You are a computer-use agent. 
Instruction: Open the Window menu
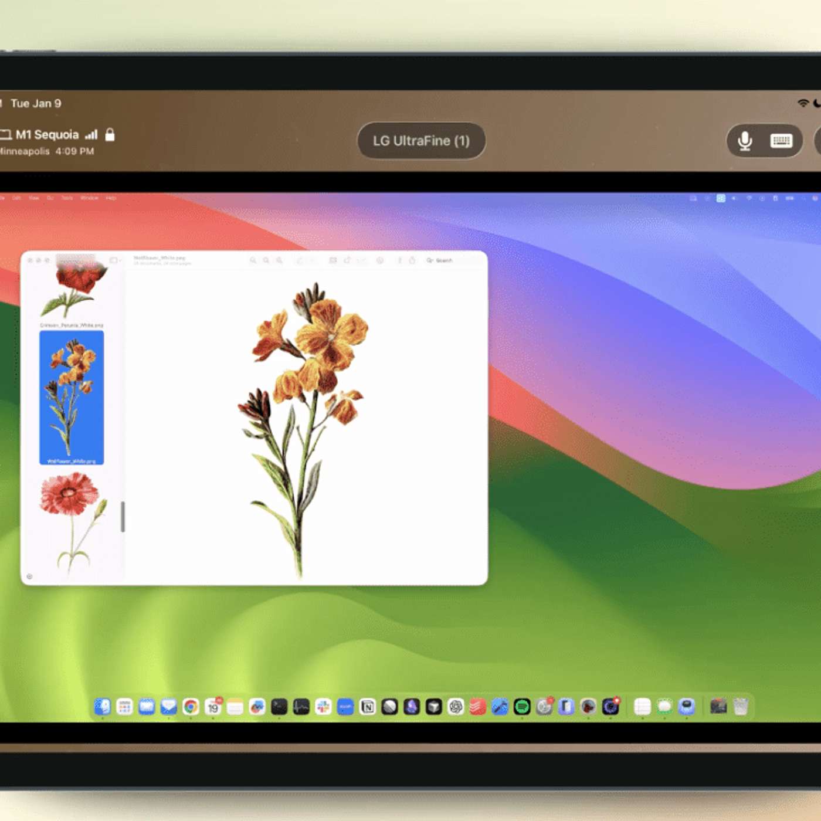pos(89,198)
